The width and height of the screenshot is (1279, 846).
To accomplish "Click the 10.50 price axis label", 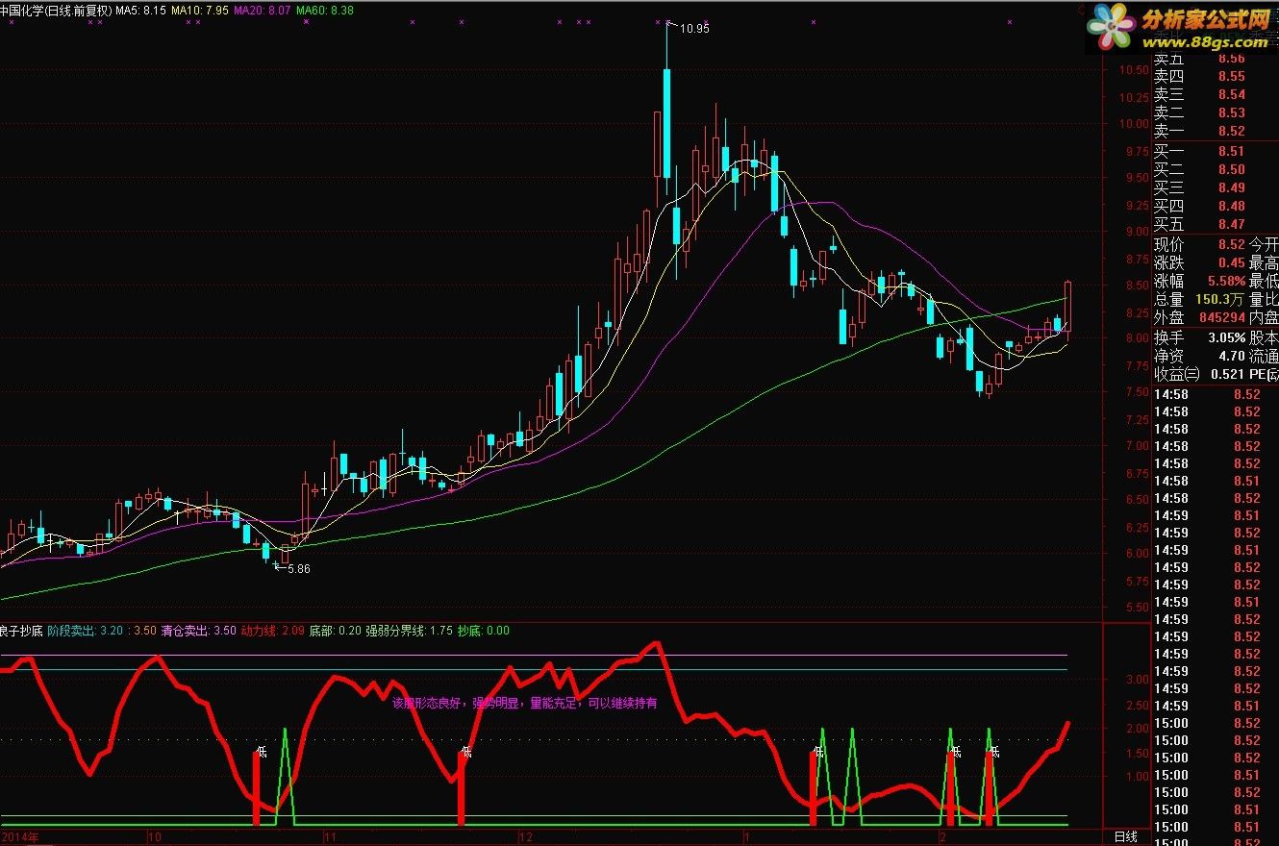I will (x=1134, y=69).
